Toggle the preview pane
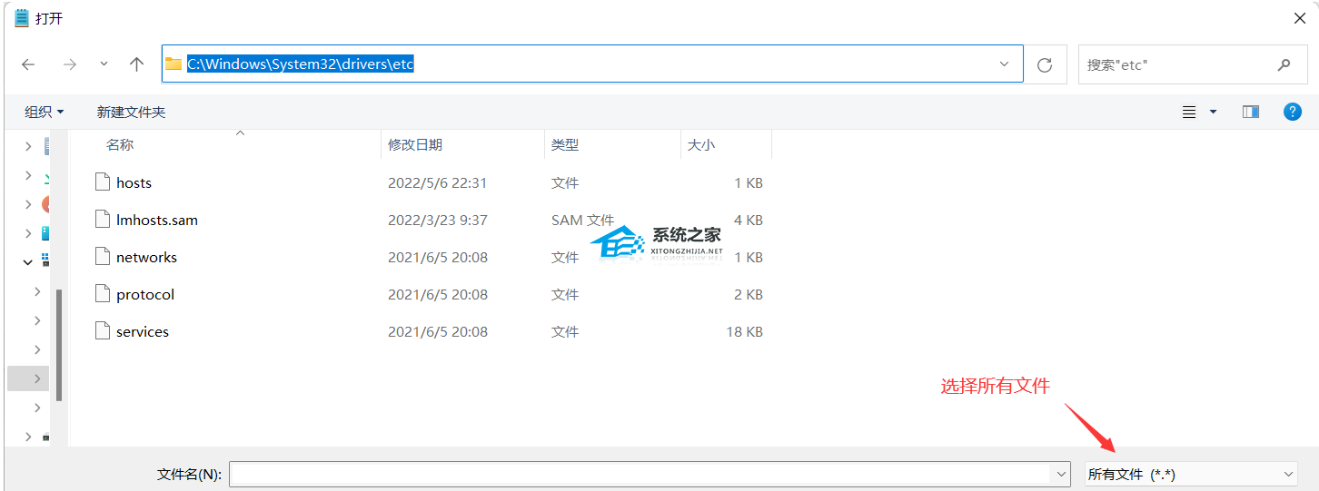The image size is (1319, 491). (x=1251, y=112)
